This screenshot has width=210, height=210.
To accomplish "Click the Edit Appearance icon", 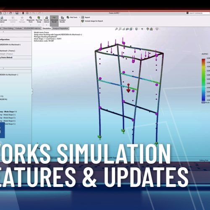I will (147, 29).
